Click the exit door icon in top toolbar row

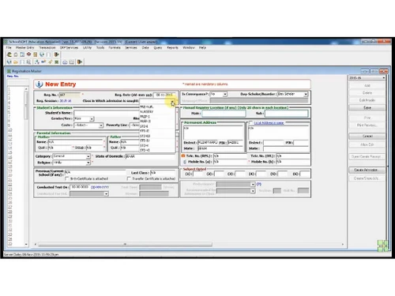[56, 54]
